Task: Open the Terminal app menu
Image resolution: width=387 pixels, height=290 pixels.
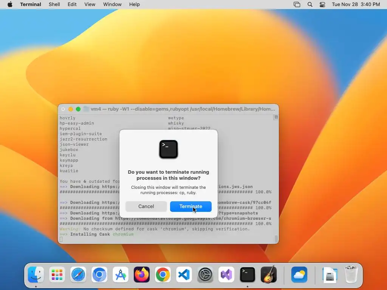Action: [31, 5]
